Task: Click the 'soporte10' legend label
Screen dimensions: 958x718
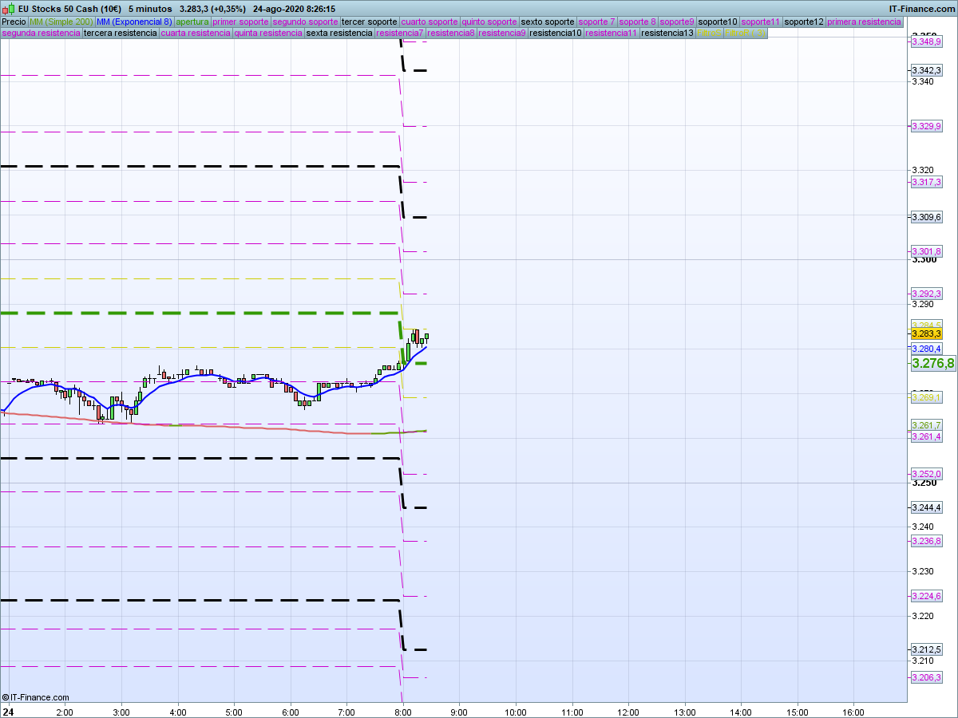Action: tap(717, 22)
